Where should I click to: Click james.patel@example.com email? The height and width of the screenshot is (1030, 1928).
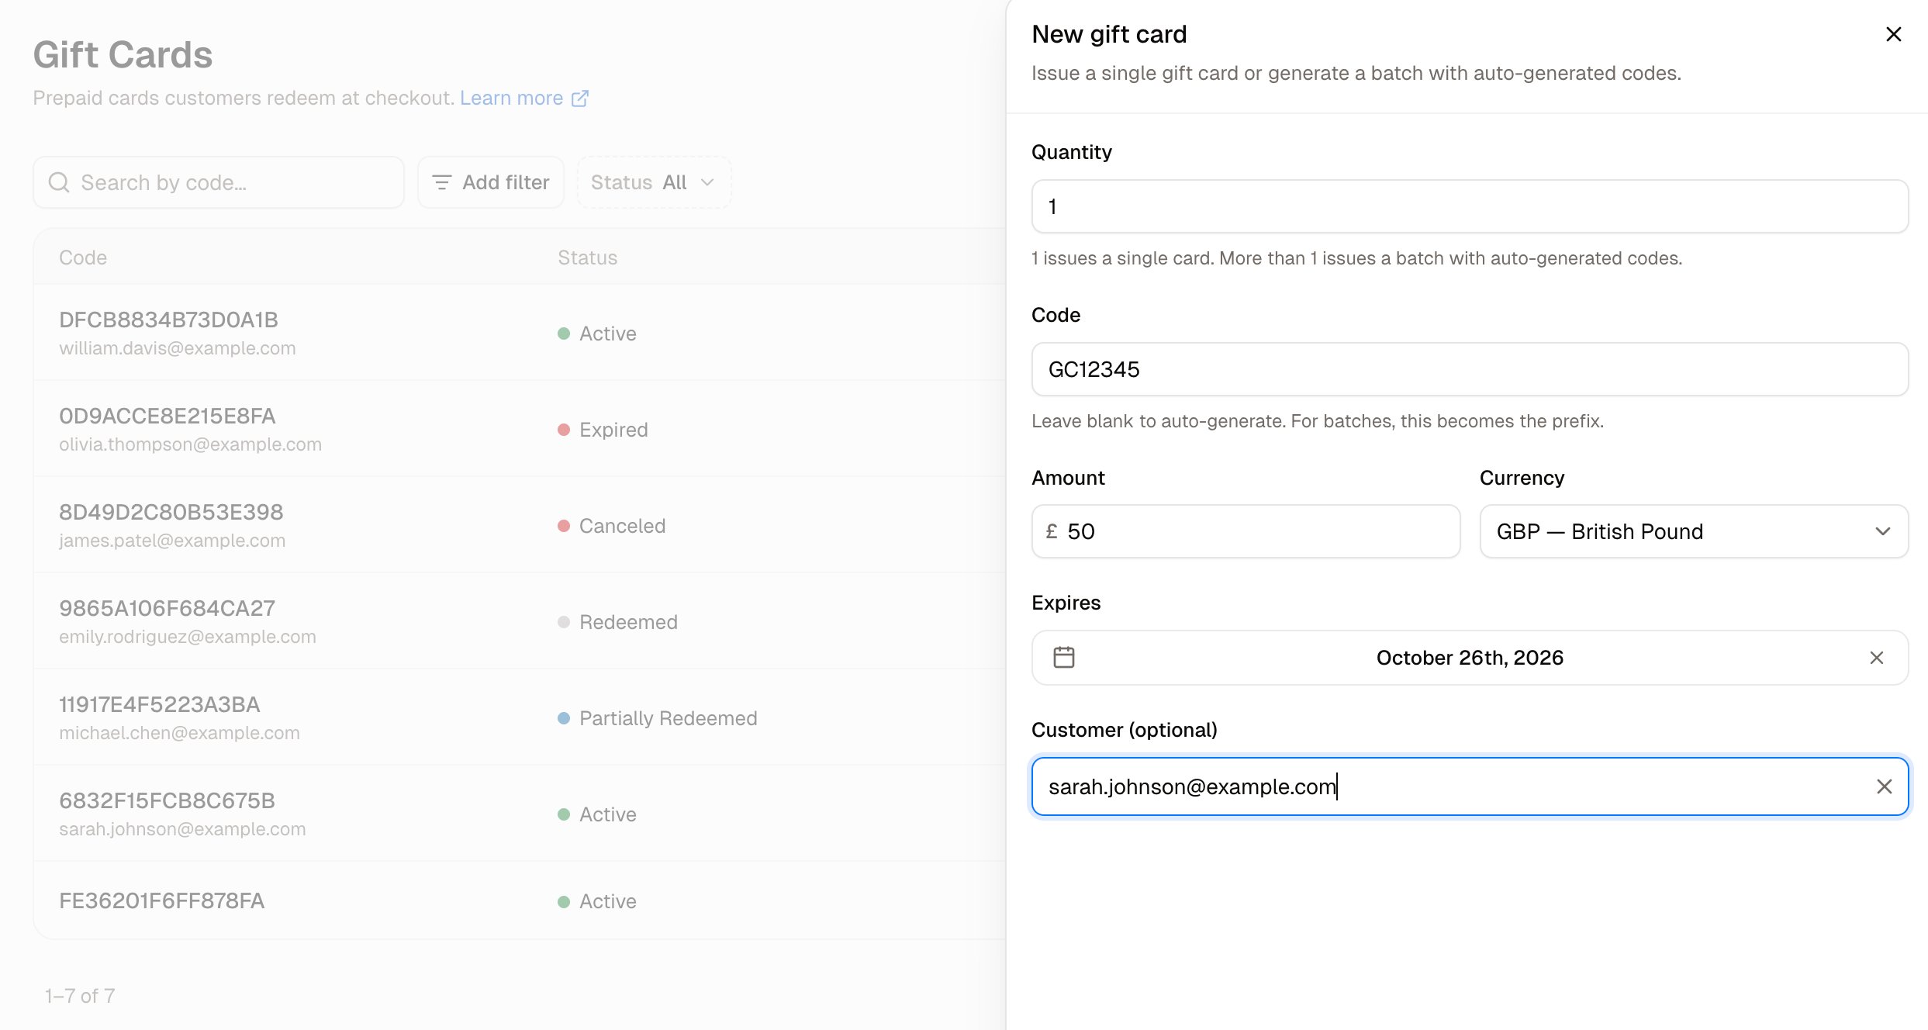click(x=172, y=541)
